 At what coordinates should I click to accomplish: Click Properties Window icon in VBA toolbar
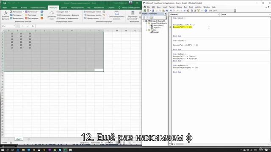195,11
